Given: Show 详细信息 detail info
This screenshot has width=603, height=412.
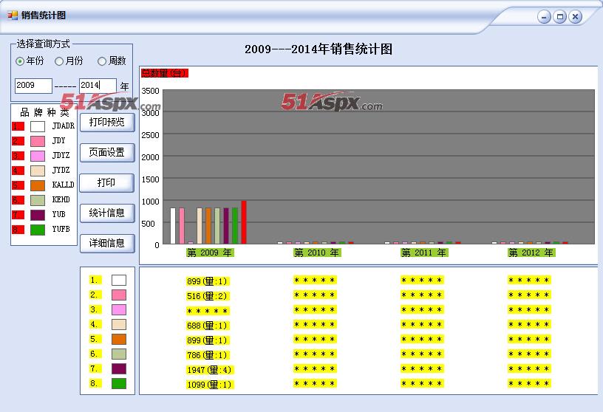Looking at the screenshot, I should coord(107,243).
